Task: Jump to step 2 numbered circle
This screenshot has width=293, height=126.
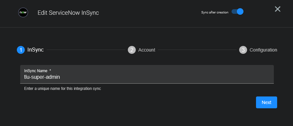Action: [x=132, y=50]
